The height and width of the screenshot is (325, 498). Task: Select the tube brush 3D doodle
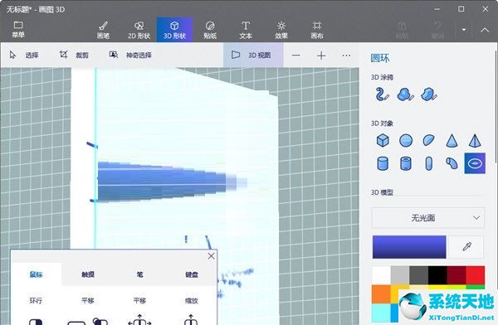382,95
